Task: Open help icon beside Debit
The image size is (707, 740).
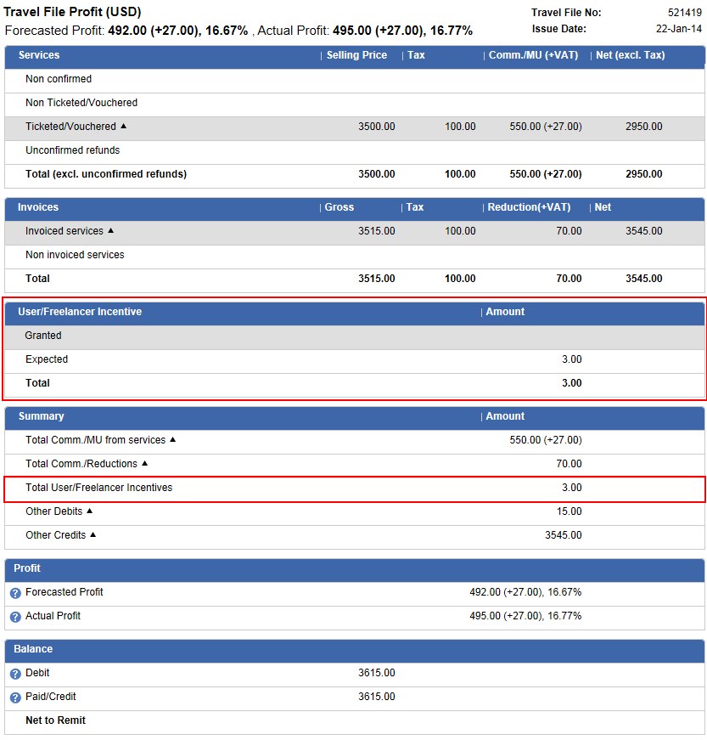Action: point(15,674)
